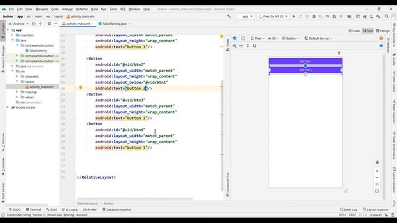397x223 pixels.
Task: Click the Sync Project with Gradle Files icon
Action: pyautogui.click(x=365, y=17)
